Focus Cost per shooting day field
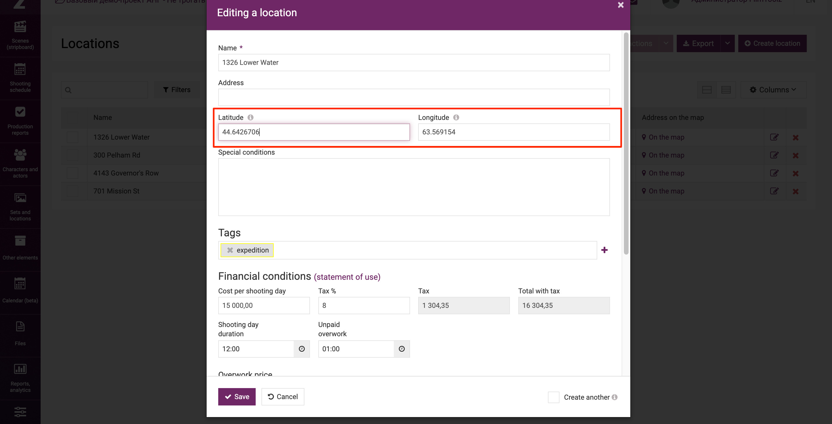The image size is (832, 424). pyautogui.click(x=264, y=306)
